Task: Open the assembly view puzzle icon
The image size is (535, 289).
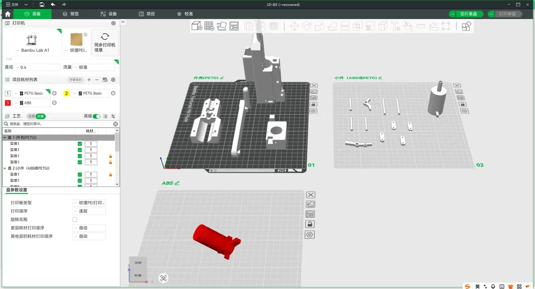Action: (x=467, y=26)
